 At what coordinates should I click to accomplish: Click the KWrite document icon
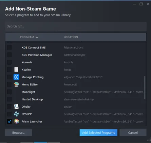tap(16, 69)
